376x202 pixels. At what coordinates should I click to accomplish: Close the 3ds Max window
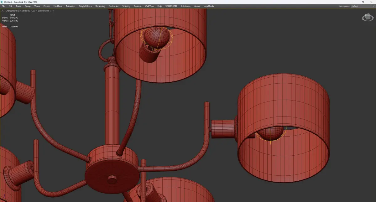372,2
